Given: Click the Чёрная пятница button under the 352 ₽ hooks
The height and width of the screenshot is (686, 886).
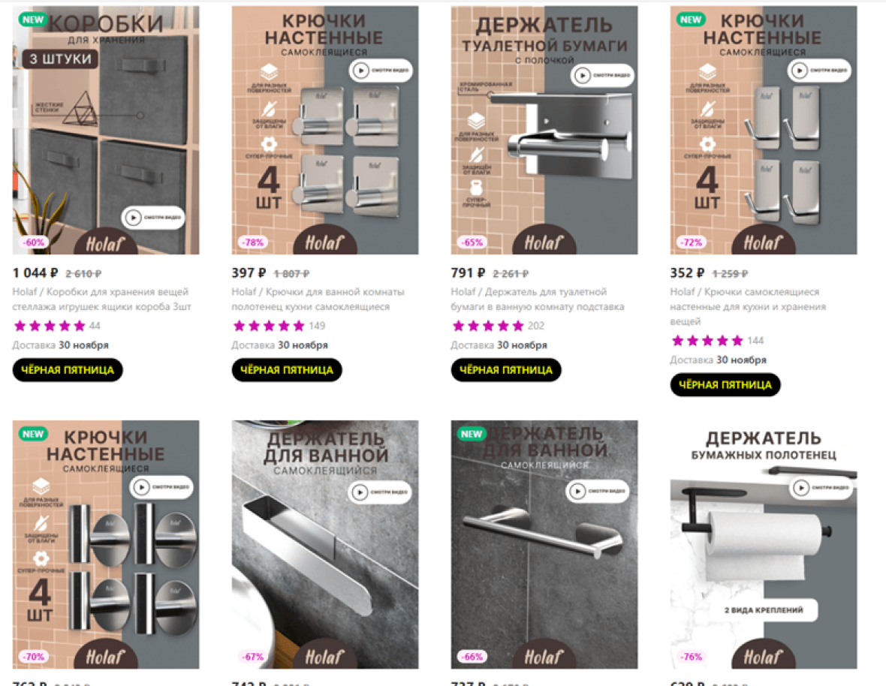Looking at the screenshot, I should click(725, 384).
